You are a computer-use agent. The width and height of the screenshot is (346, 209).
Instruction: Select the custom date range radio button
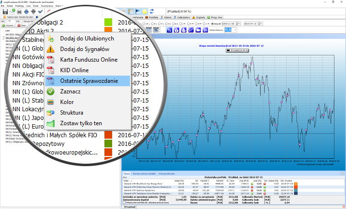click(x=212, y=23)
